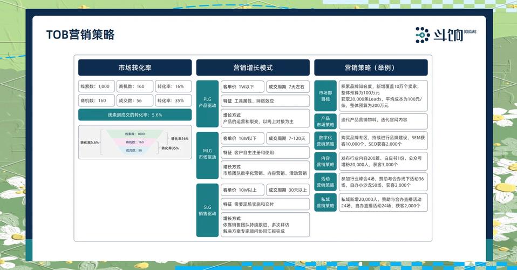Click the 内容营销策略 label

325,161
